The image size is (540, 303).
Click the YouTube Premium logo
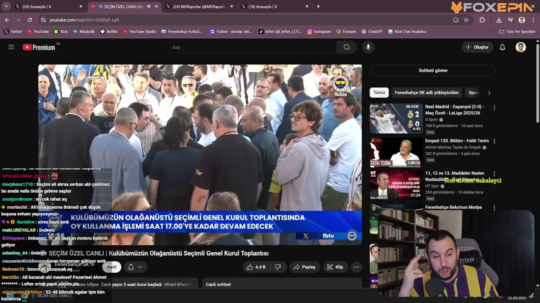(39, 47)
